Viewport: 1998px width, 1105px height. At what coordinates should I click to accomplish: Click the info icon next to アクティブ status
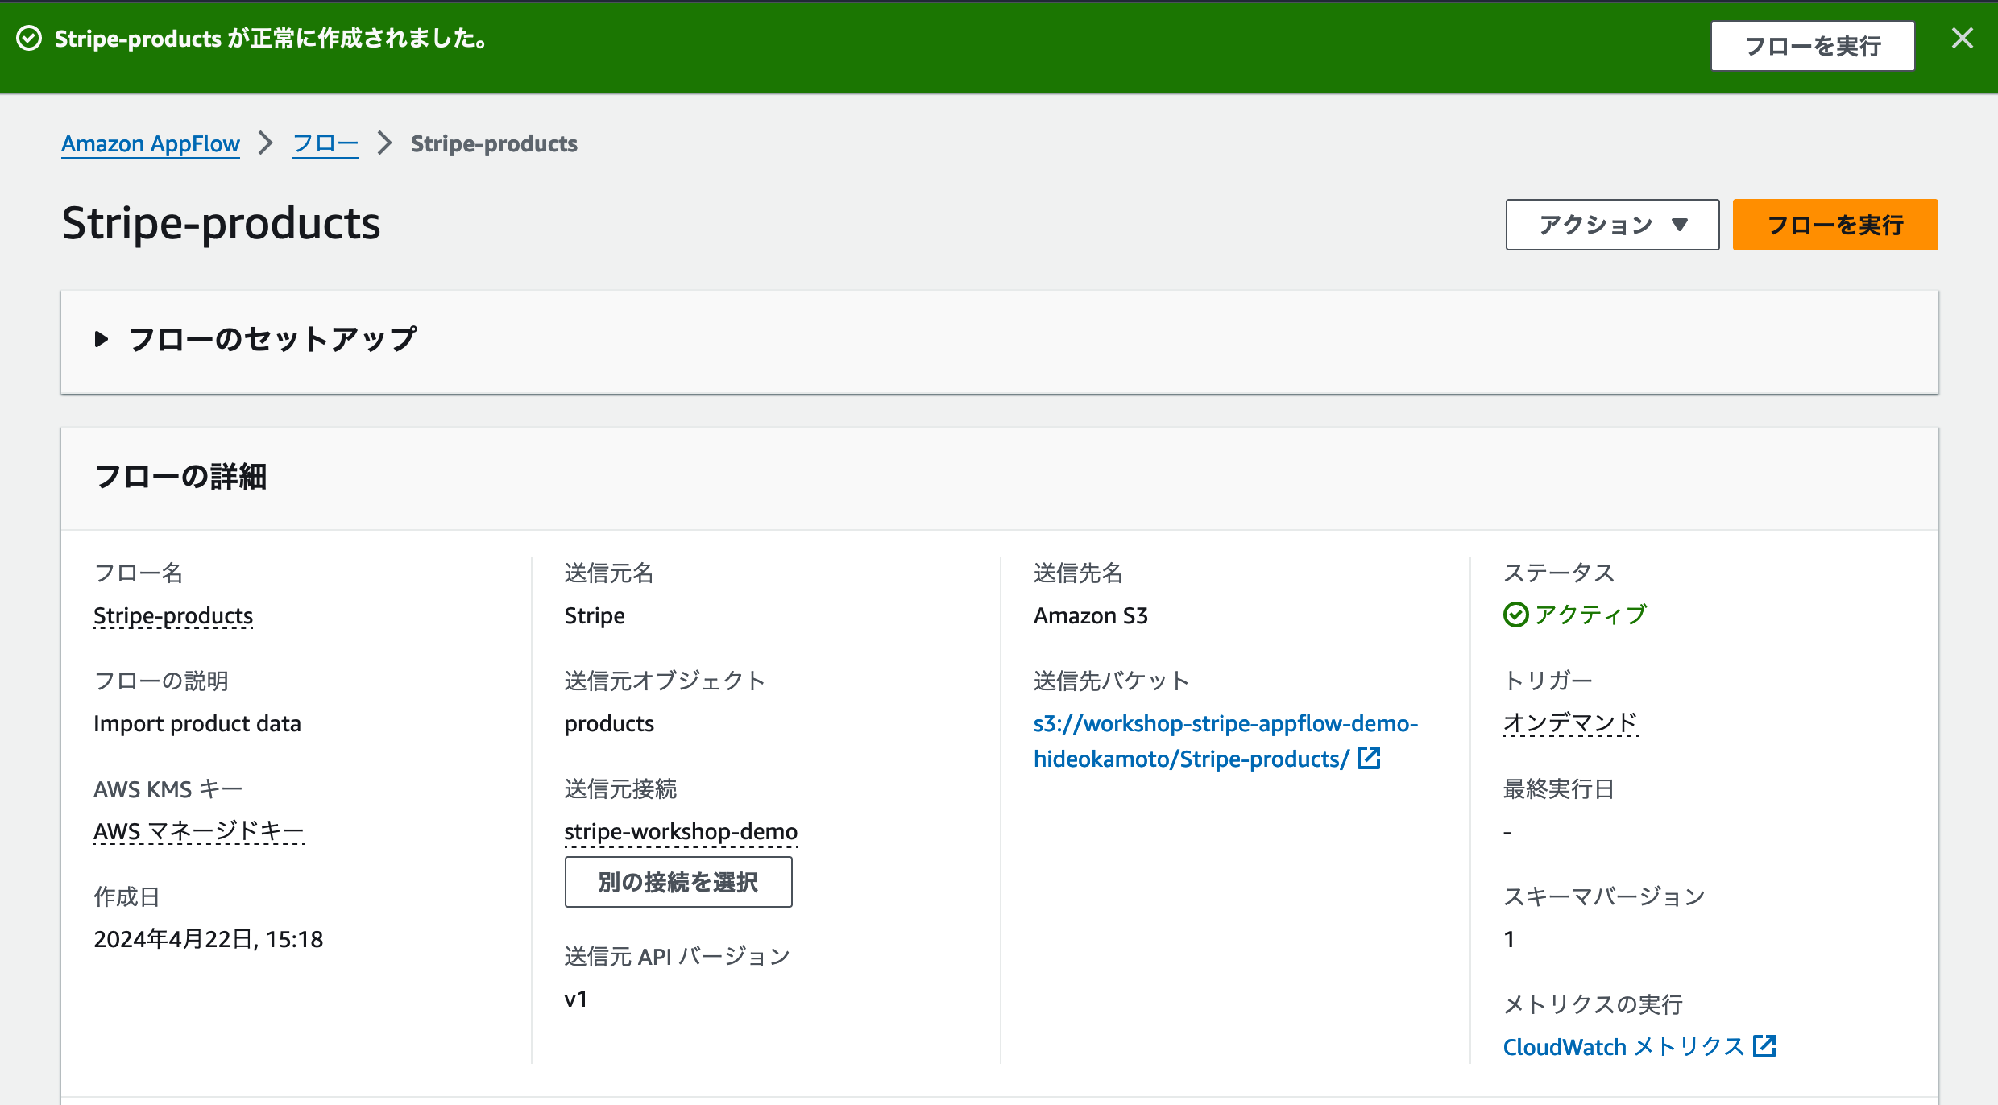(x=1515, y=615)
